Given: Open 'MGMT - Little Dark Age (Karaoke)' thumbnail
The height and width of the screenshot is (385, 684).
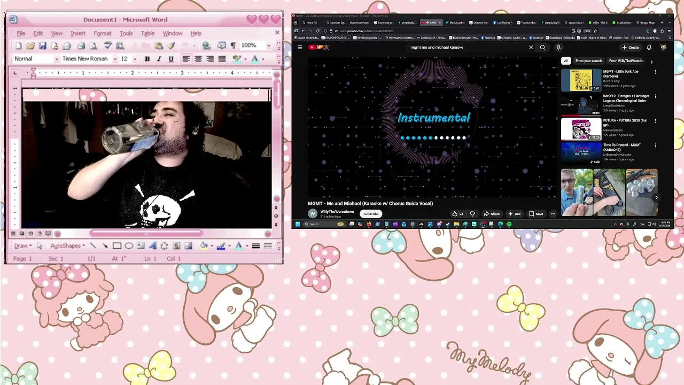Looking at the screenshot, I should pos(581,80).
